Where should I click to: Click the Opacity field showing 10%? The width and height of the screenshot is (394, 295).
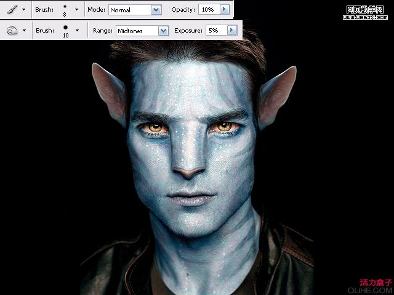click(x=209, y=10)
